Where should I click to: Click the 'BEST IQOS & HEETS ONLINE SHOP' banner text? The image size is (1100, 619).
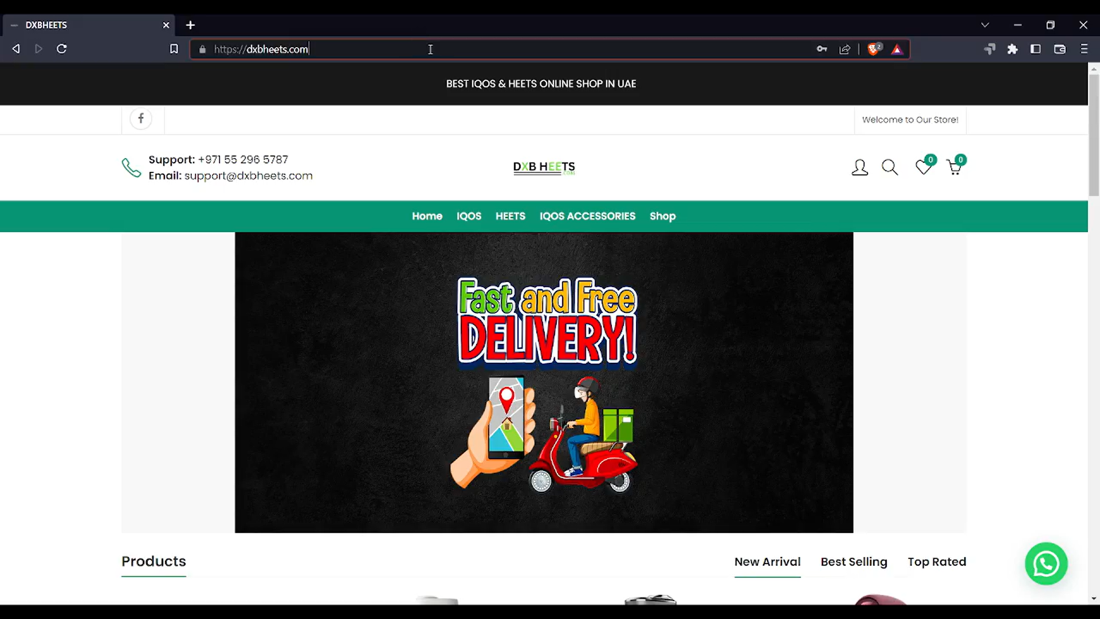pos(541,84)
